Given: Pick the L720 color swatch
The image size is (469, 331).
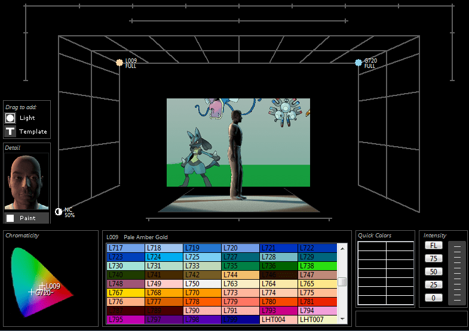Looking at the screenshot, I should point(241,248).
